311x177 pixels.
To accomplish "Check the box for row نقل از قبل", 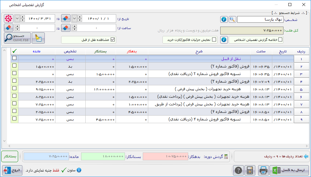I will click(x=15, y=58).
